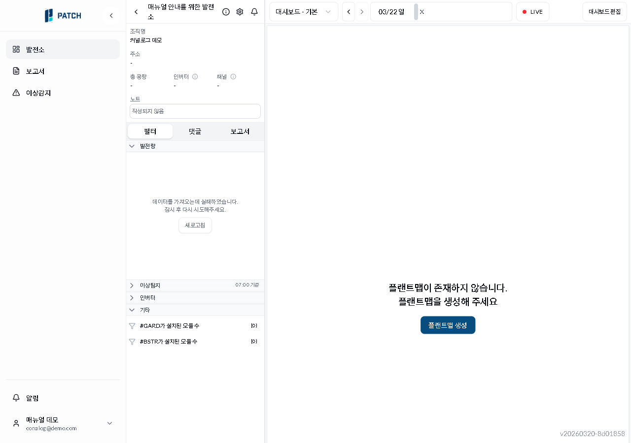Click the 새로고침 retry button
This screenshot has width=631, height=443.
tap(195, 225)
